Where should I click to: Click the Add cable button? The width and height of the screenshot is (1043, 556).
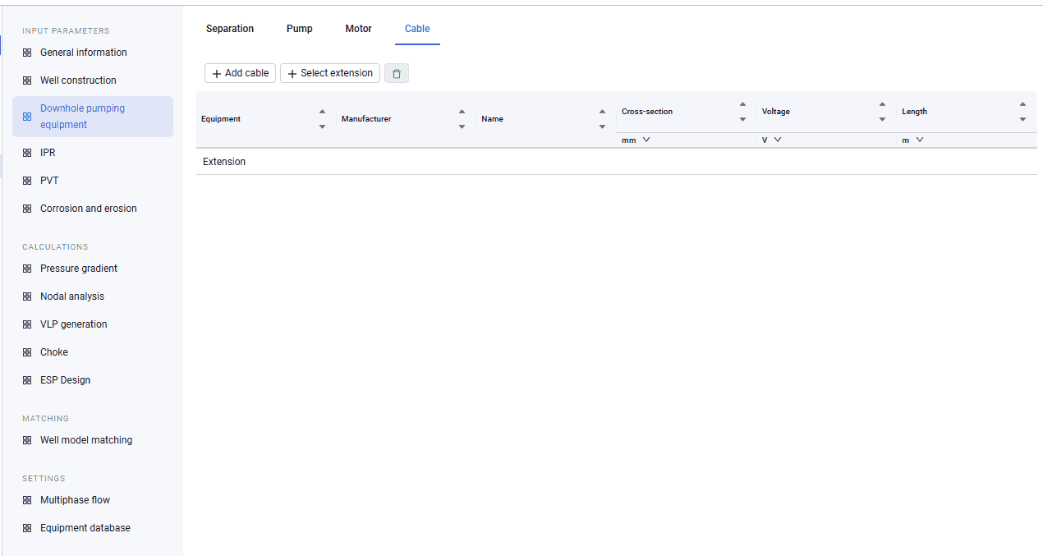240,73
